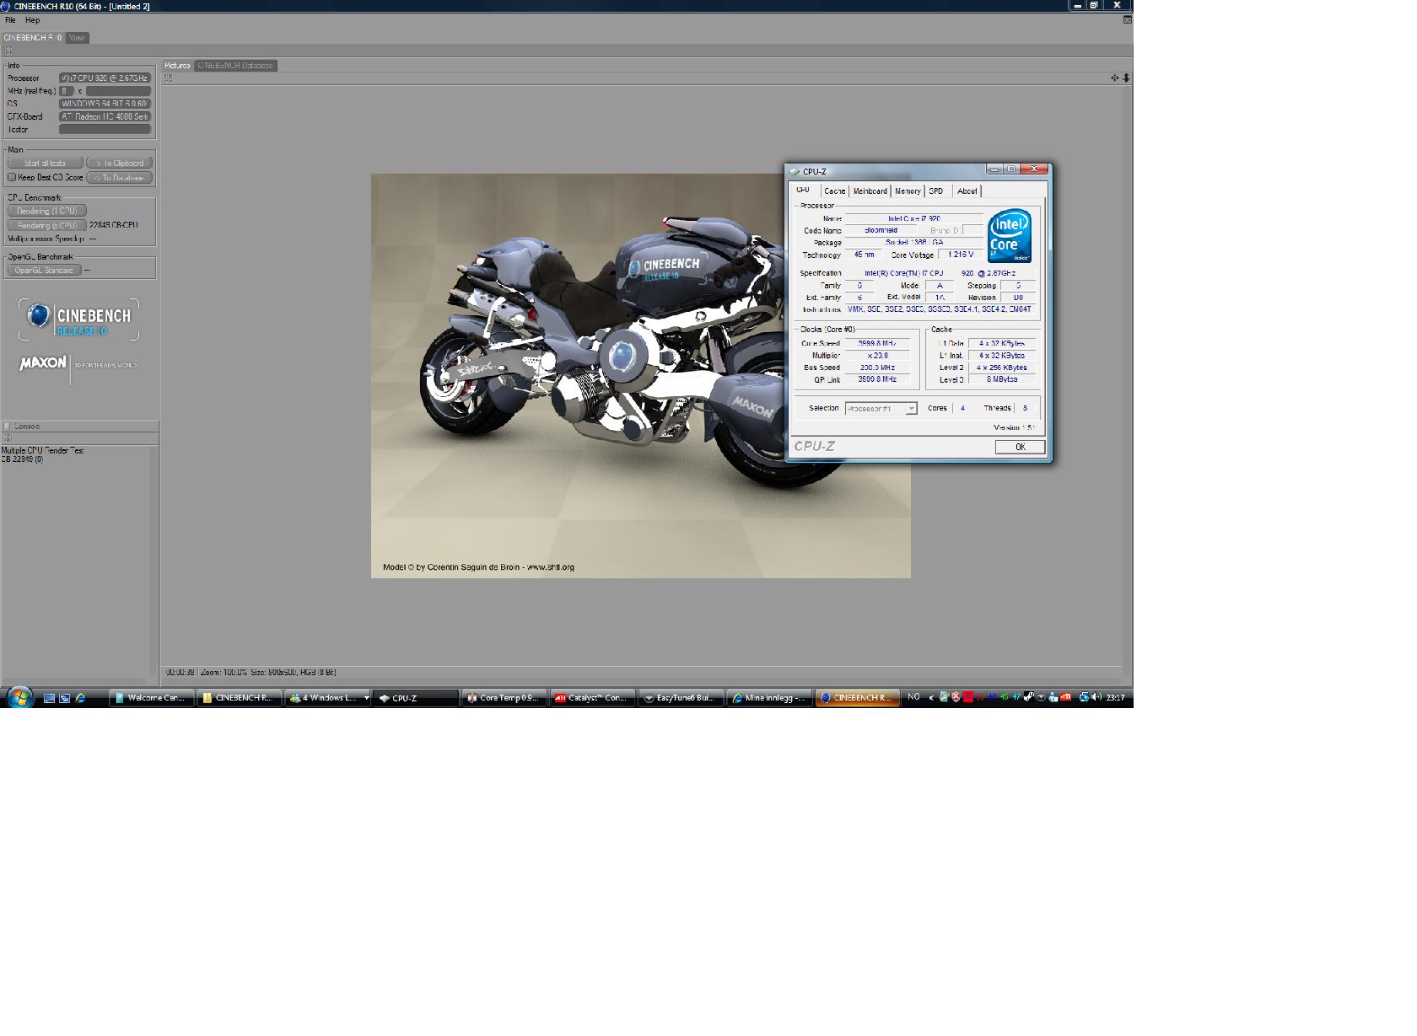
Task: Click the GFX-Board info field
Action: (x=105, y=117)
